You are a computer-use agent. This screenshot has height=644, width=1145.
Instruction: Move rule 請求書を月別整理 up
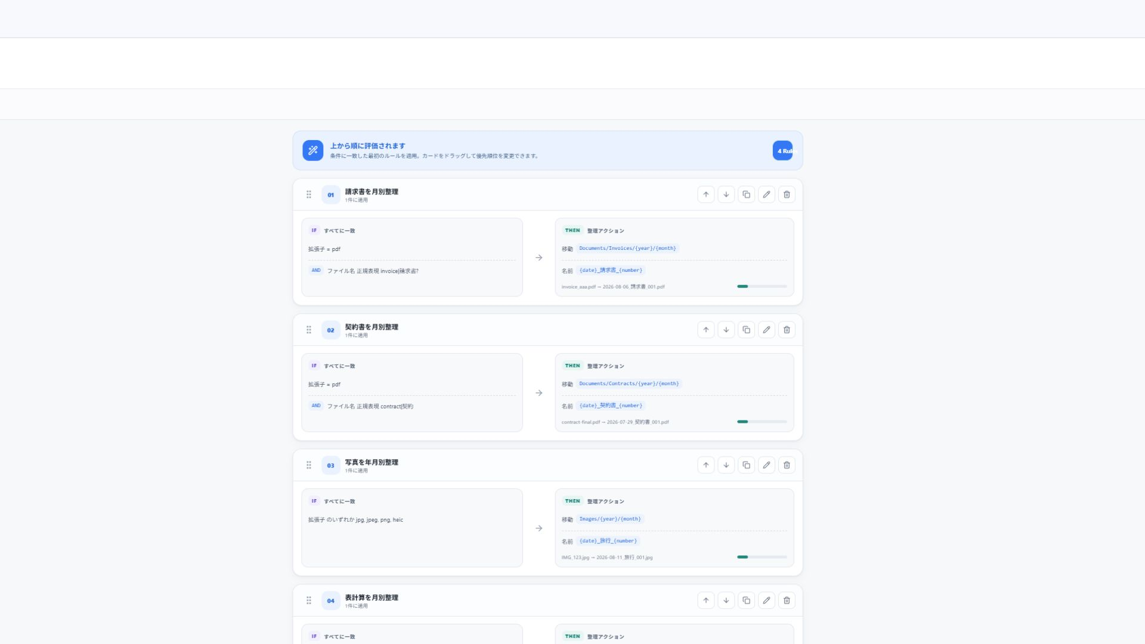coord(705,194)
